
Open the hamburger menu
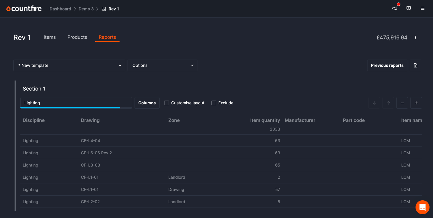click(x=423, y=8)
